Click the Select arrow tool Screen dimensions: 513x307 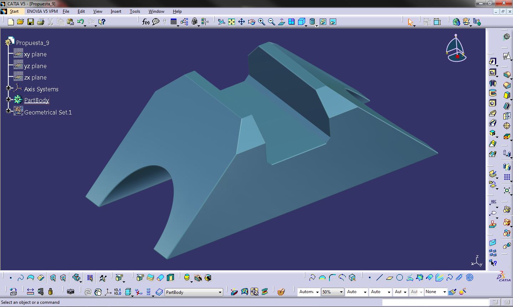(x=410, y=22)
